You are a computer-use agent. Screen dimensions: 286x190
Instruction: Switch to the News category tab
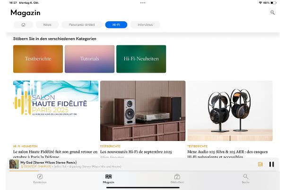[x=47, y=25]
